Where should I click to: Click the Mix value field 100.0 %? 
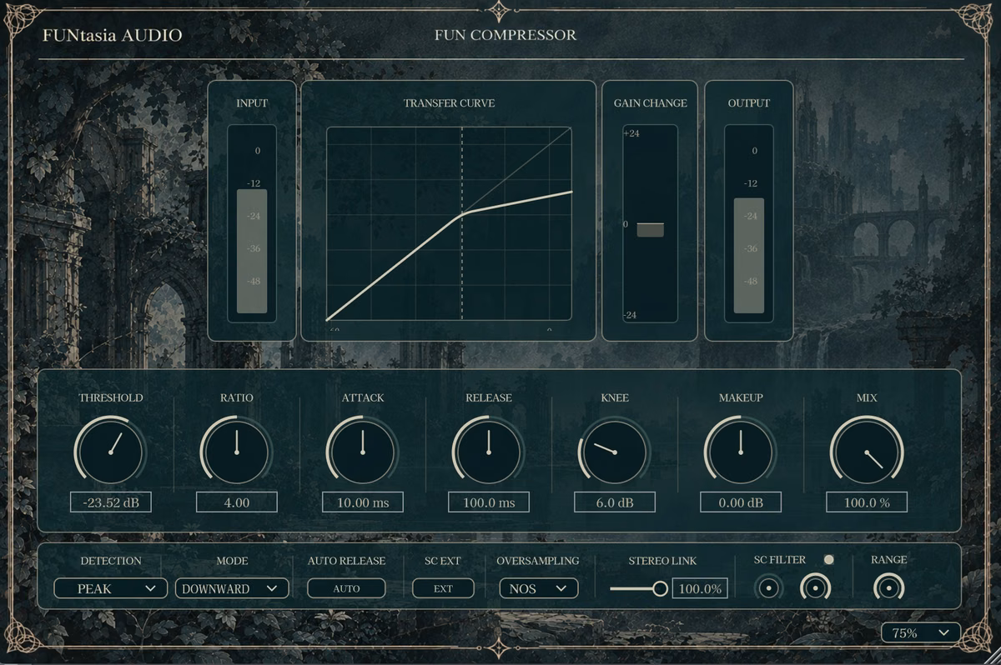867,502
